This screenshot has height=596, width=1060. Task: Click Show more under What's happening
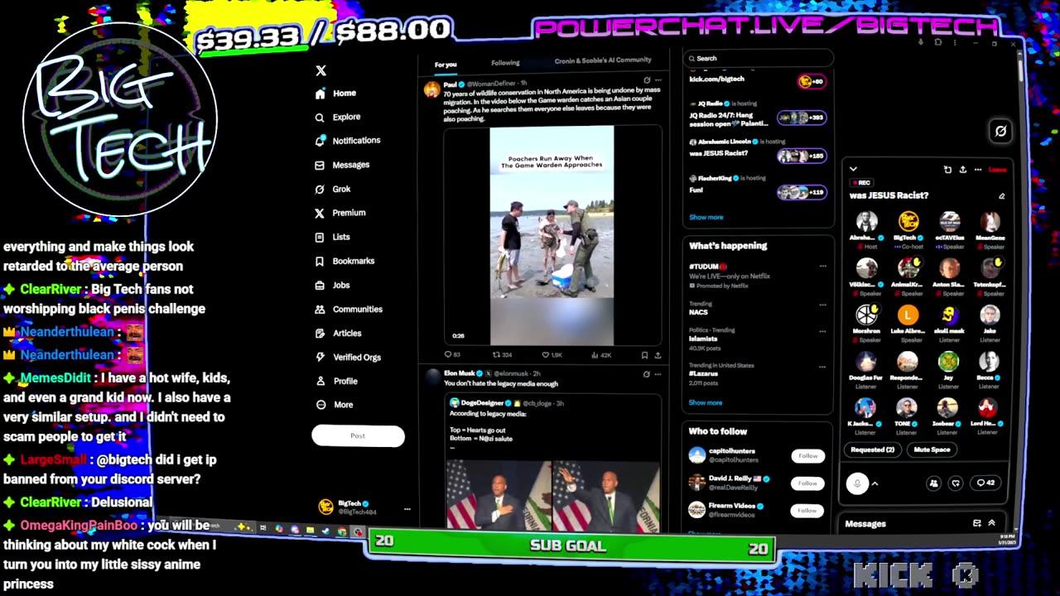tap(706, 402)
